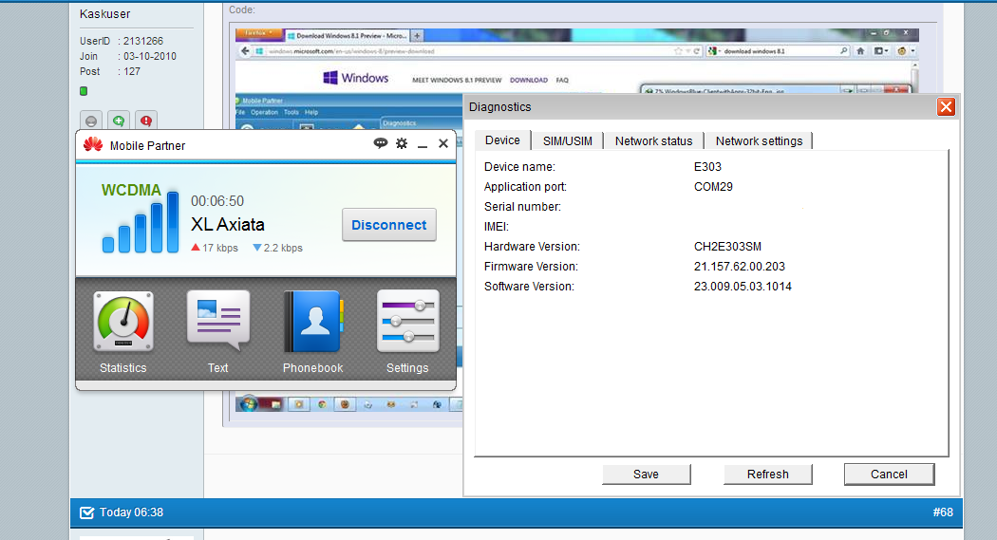997x540 pixels.
Task: Click the green online status indicator
Action: pos(84,91)
